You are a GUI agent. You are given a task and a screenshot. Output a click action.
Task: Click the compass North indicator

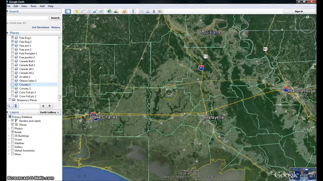[307, 17]
